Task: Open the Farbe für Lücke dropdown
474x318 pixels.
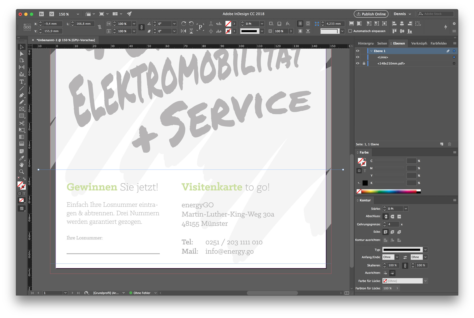Action: coord(425,281)
